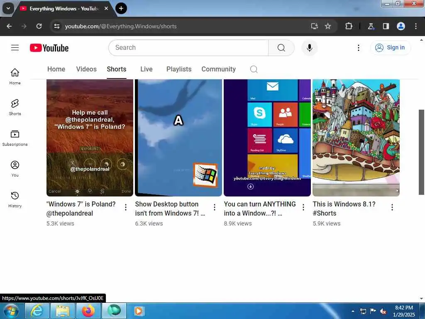Click the muted volume tray icon
The height and width of the screenshot is (319, 425).
pos(383,312)
